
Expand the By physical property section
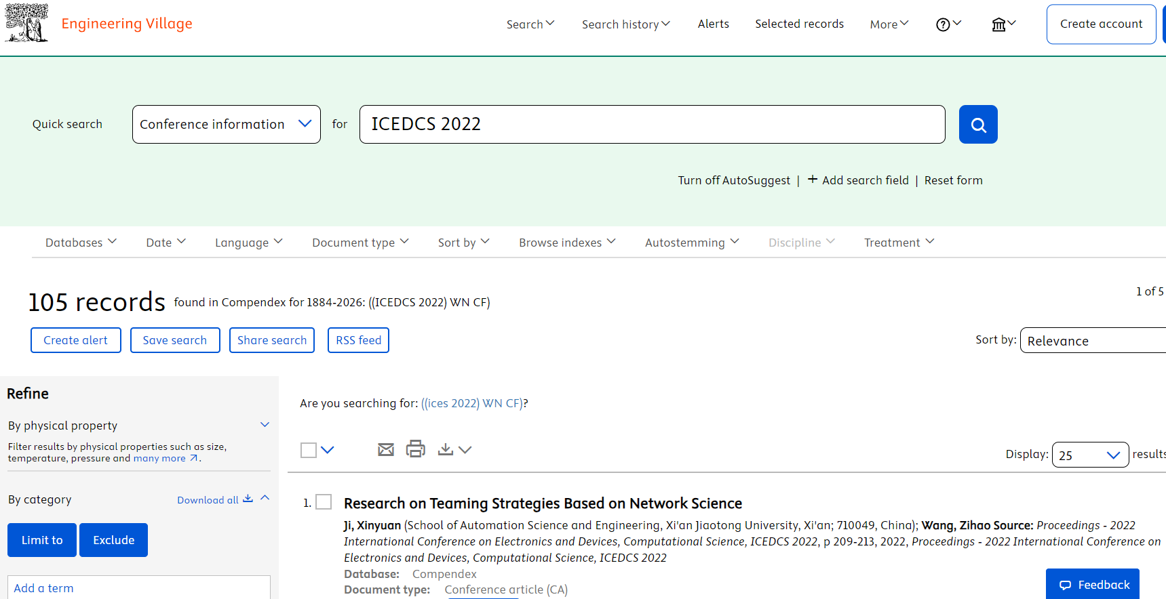[265, 425]
